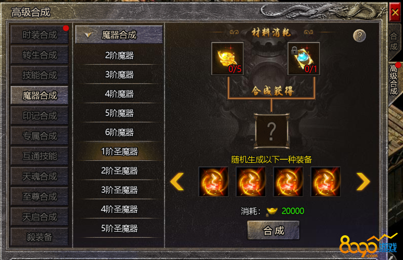Click the triangle arrow beside 魔器合成 header
This screenshot has width=403, height=260.
(88, 35)
